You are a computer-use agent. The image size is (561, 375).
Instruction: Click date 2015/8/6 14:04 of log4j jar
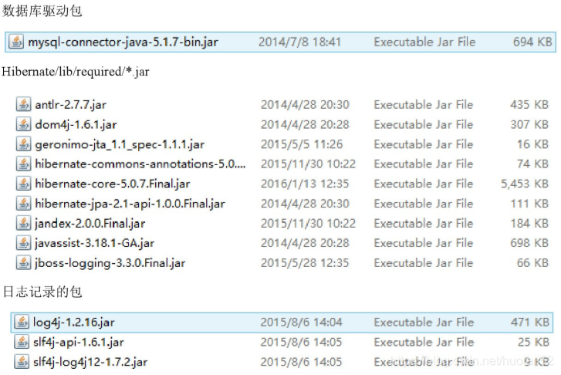(x=301, y=322)
